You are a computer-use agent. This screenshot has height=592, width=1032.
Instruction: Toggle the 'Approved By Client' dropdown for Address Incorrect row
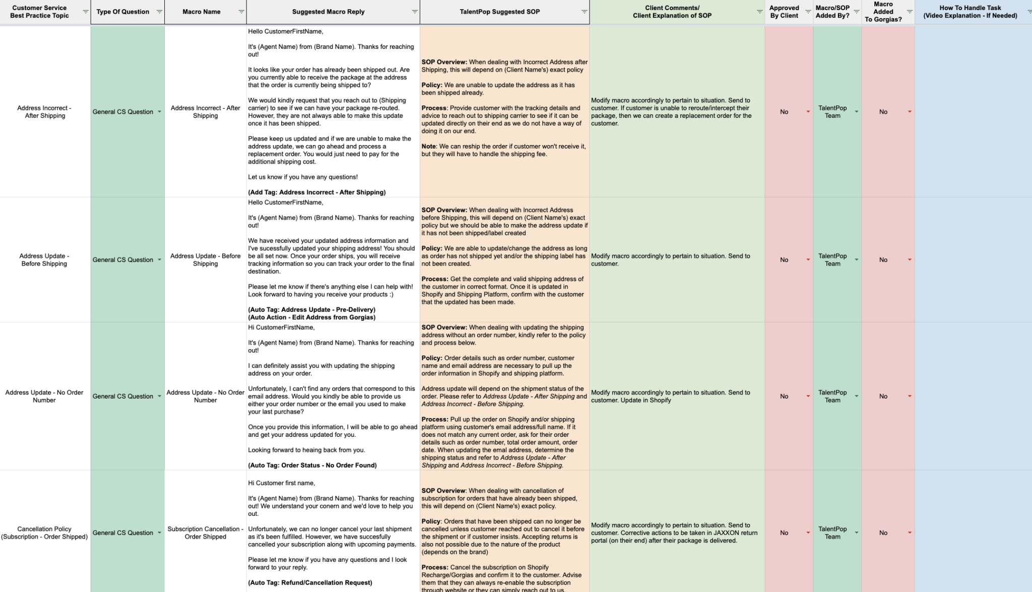coord(807,111)
